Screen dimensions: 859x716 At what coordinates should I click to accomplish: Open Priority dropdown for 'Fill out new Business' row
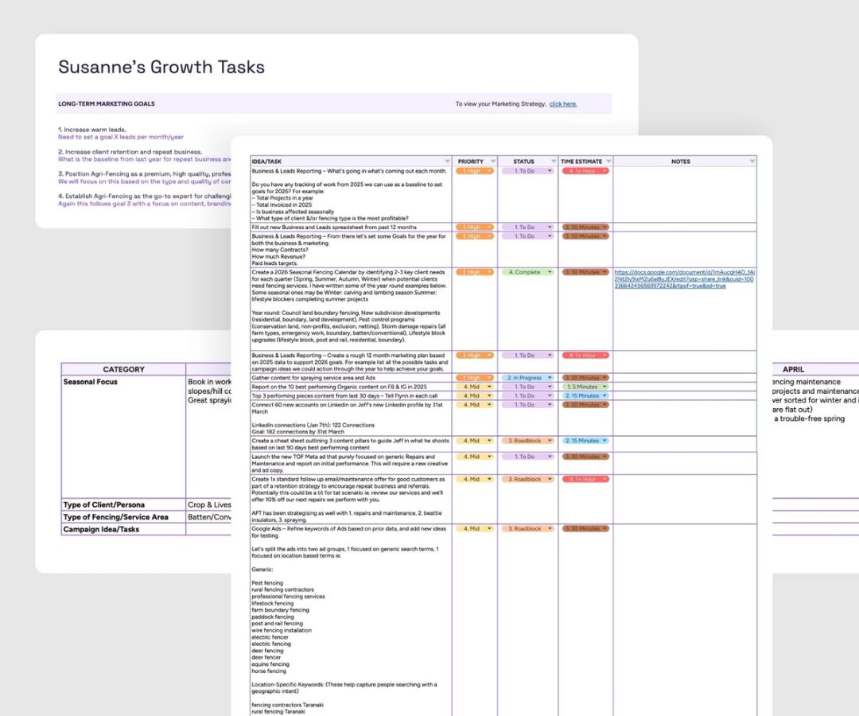pos(474,227)
